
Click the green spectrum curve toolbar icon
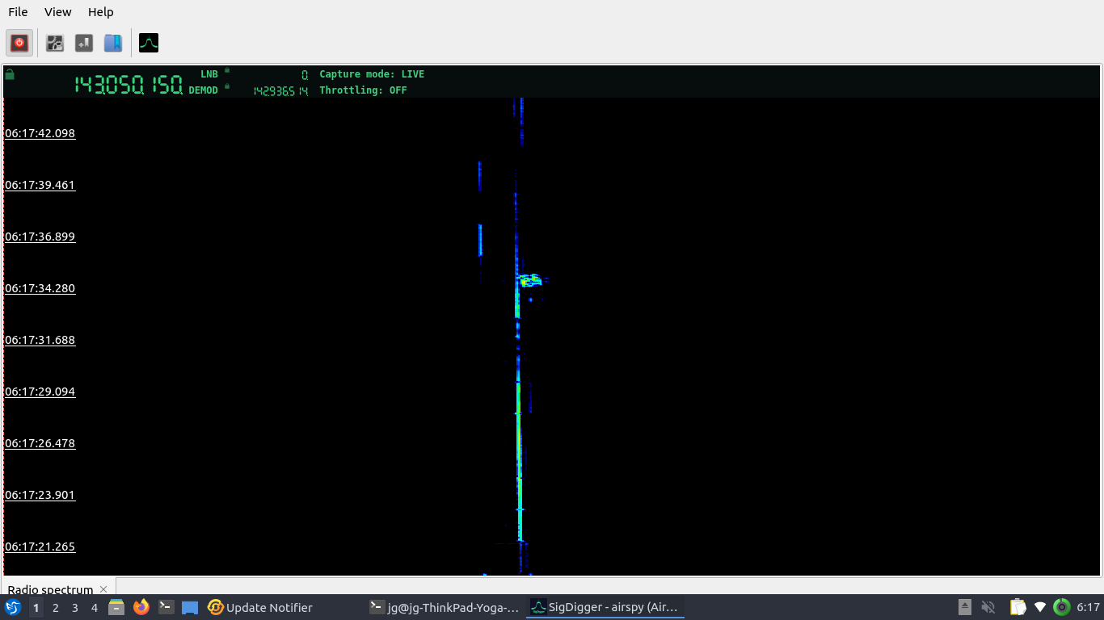tap(149, 43)
